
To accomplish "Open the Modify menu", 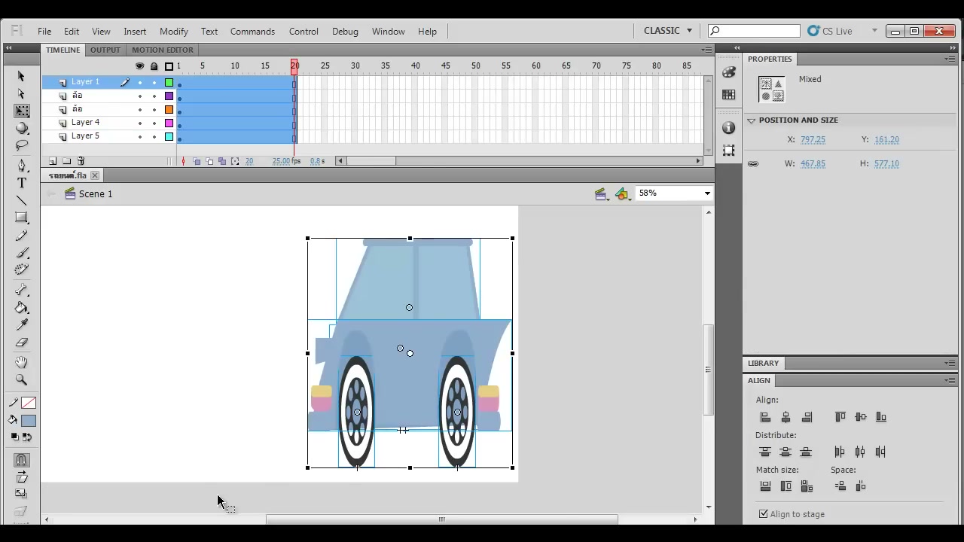I will point(173,32).
